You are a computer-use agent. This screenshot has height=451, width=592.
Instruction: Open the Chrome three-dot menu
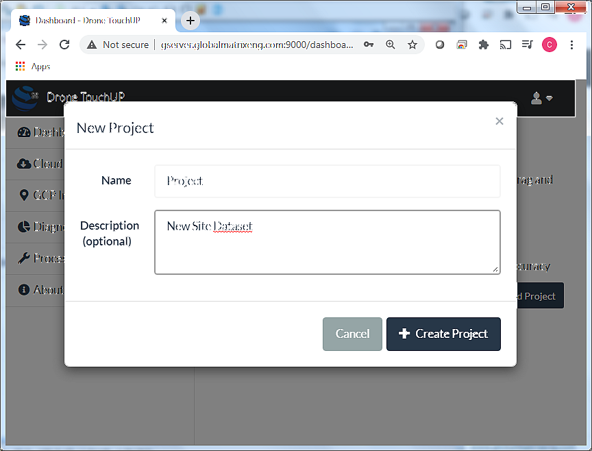pos(572,45)
